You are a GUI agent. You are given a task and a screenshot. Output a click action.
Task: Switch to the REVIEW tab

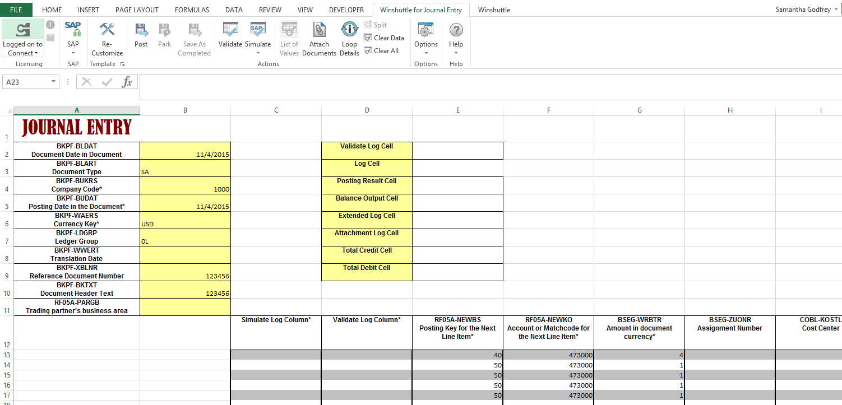click(x=270, y=10)
